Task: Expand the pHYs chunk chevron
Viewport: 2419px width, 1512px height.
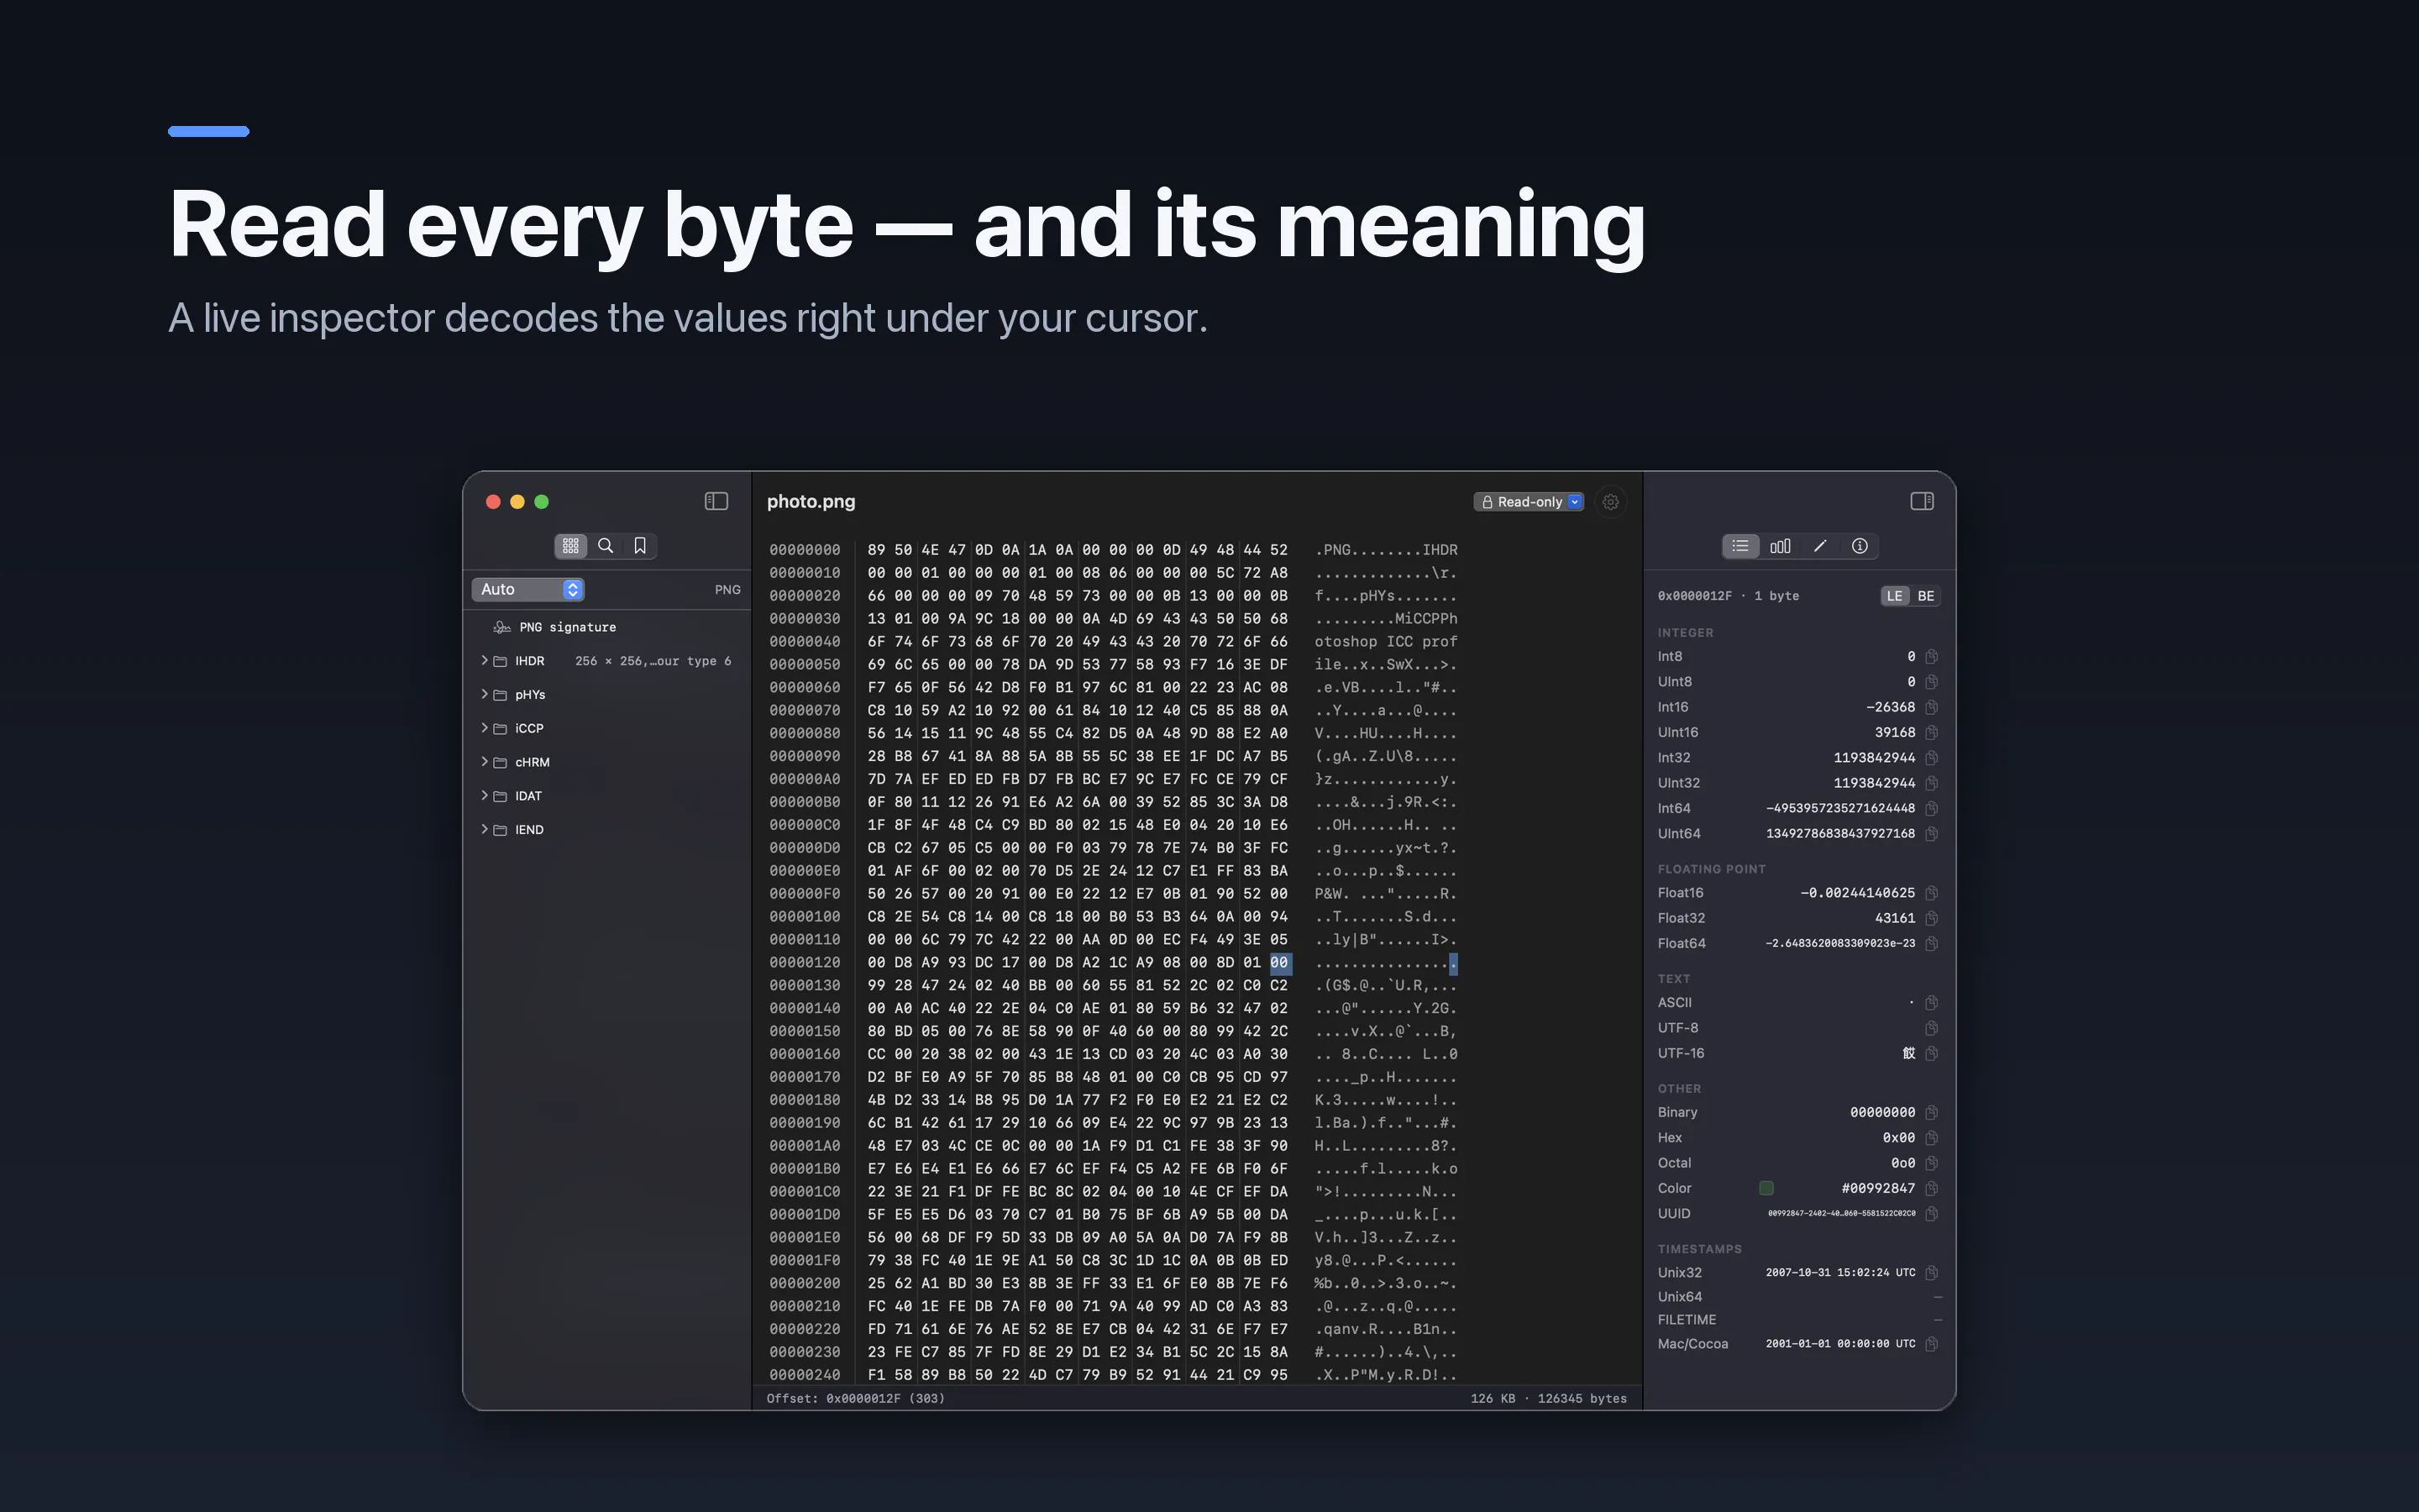Action: 485,694
